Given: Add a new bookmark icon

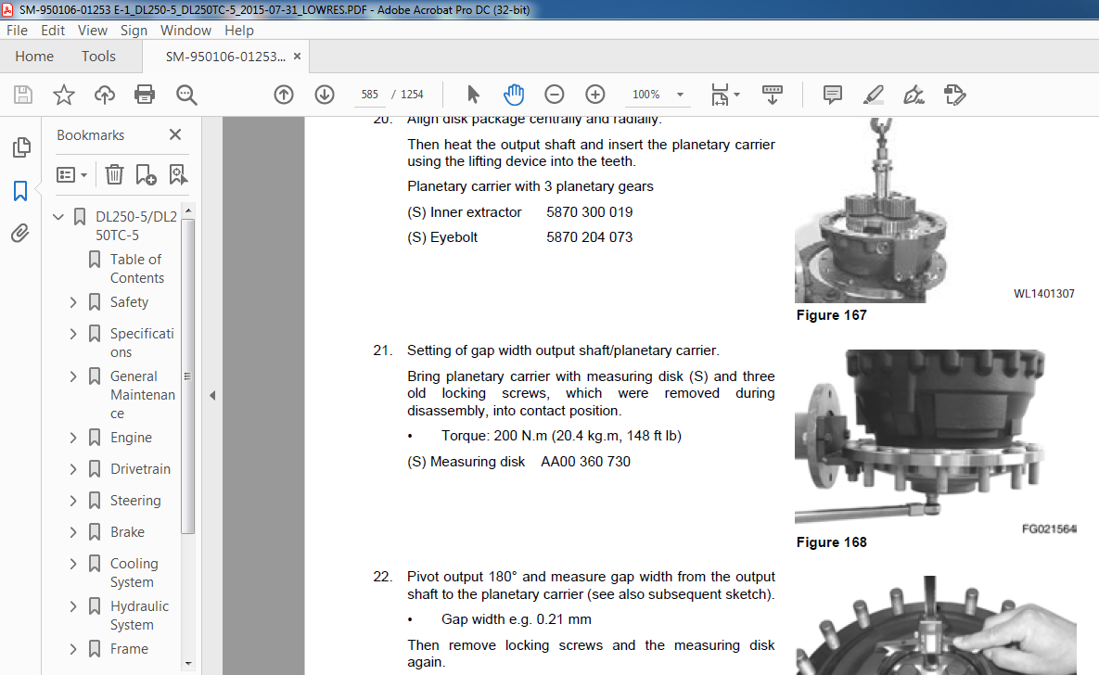Looking at the screenshot, I should pos(146,174).
